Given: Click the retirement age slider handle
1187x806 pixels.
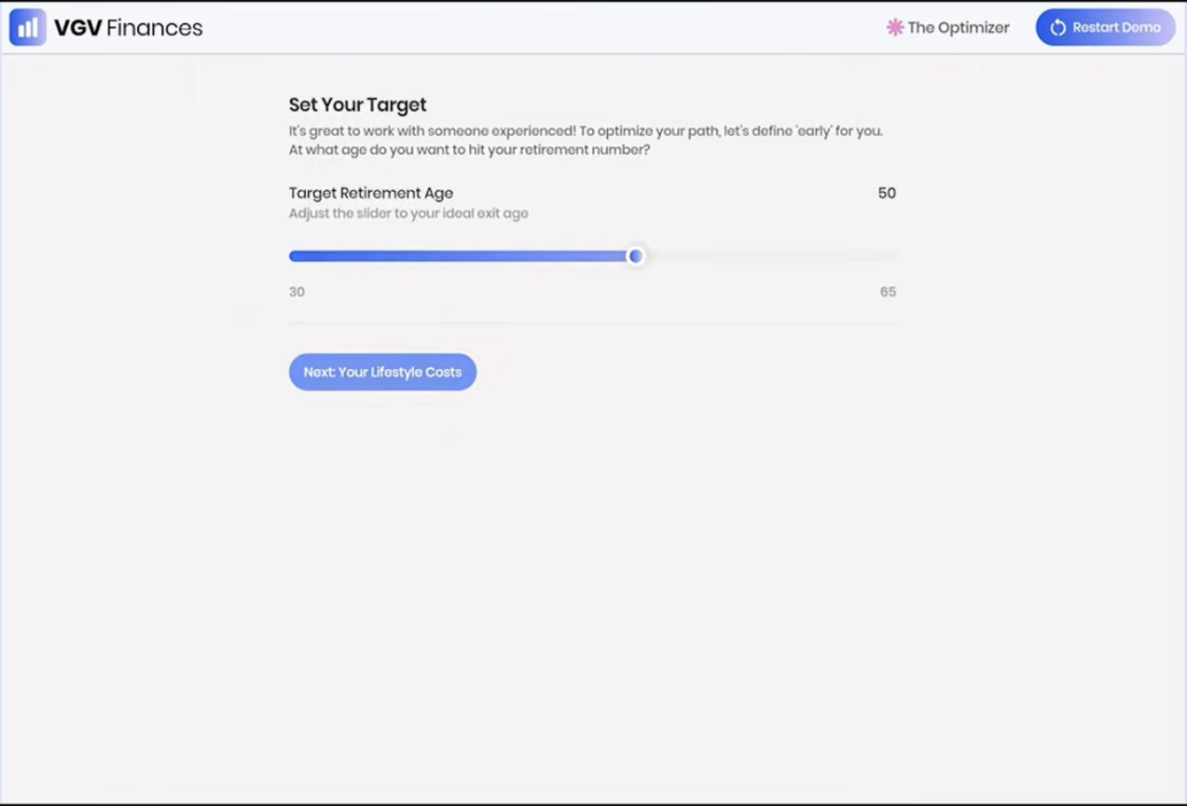Looking at the screenshot, I should tap(635, 256).
